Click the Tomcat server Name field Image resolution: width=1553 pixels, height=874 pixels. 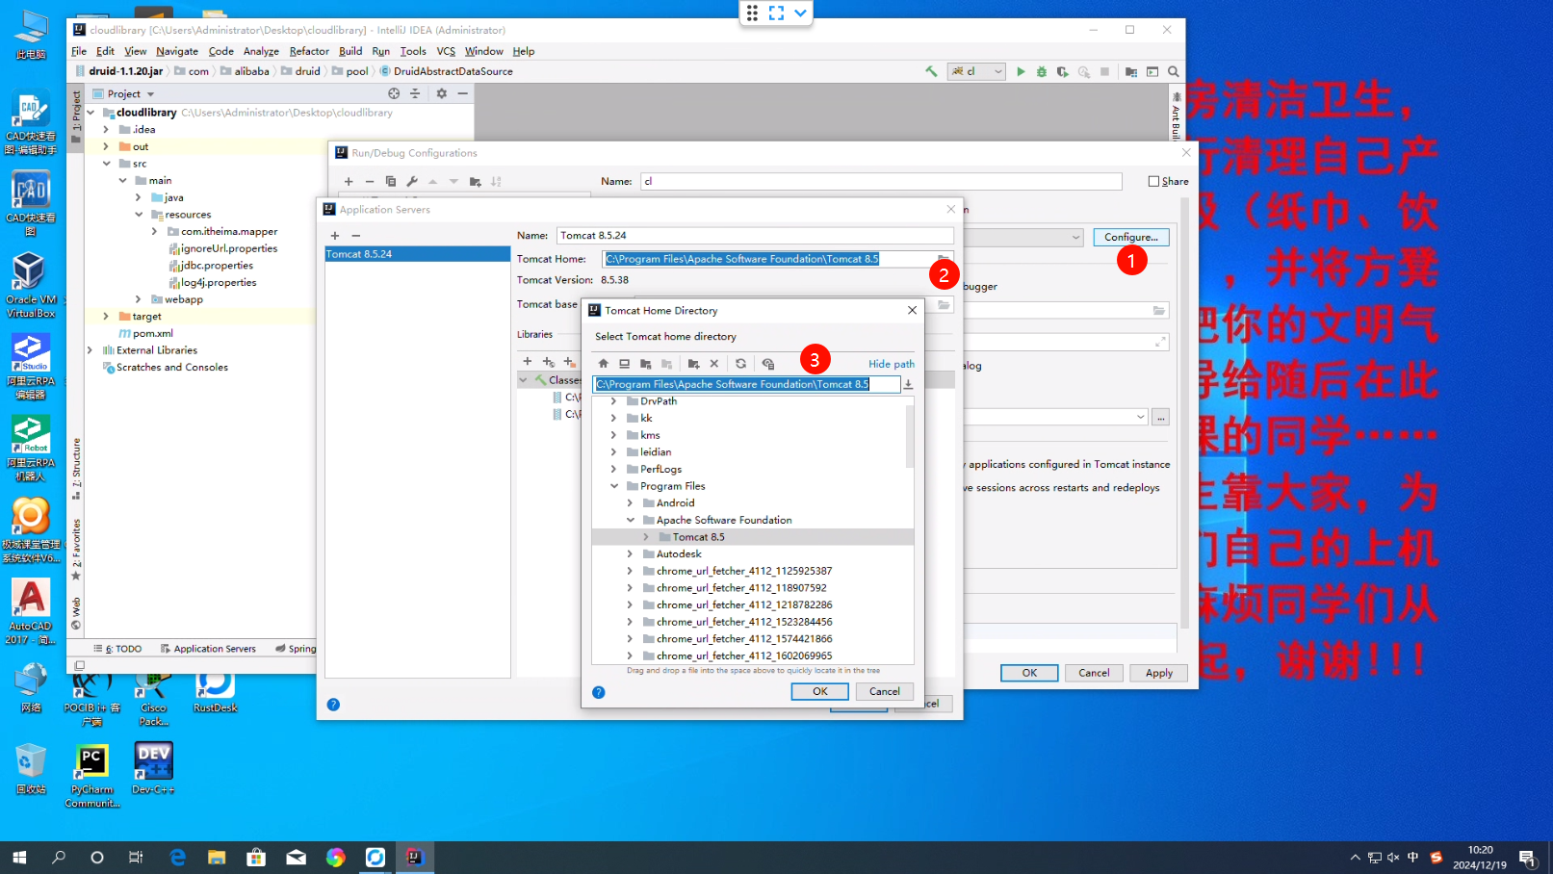coord(755,236)
